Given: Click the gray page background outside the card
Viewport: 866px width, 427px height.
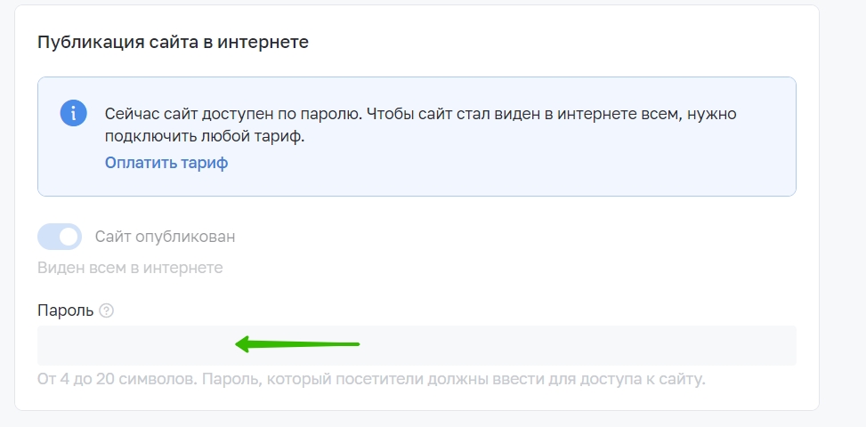Looking at the screenshot, I should 842,221.
